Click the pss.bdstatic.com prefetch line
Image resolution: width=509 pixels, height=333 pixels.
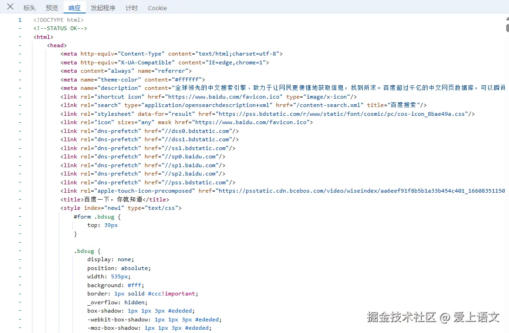click(148, 182)
